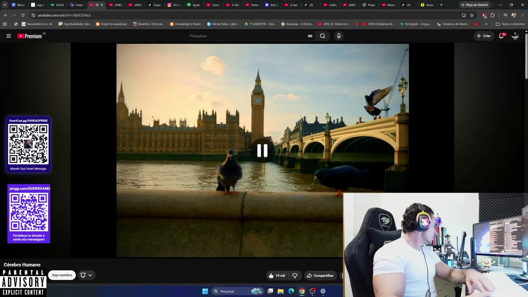Open a new browser tab
The image size is (528, 297).
441,5
